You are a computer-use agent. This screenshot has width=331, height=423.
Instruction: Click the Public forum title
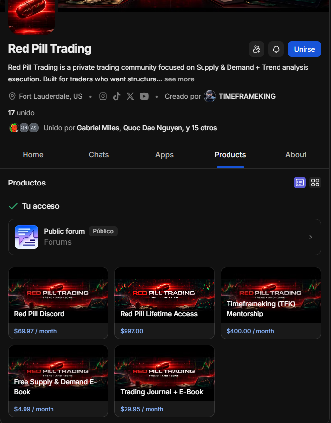64,231
